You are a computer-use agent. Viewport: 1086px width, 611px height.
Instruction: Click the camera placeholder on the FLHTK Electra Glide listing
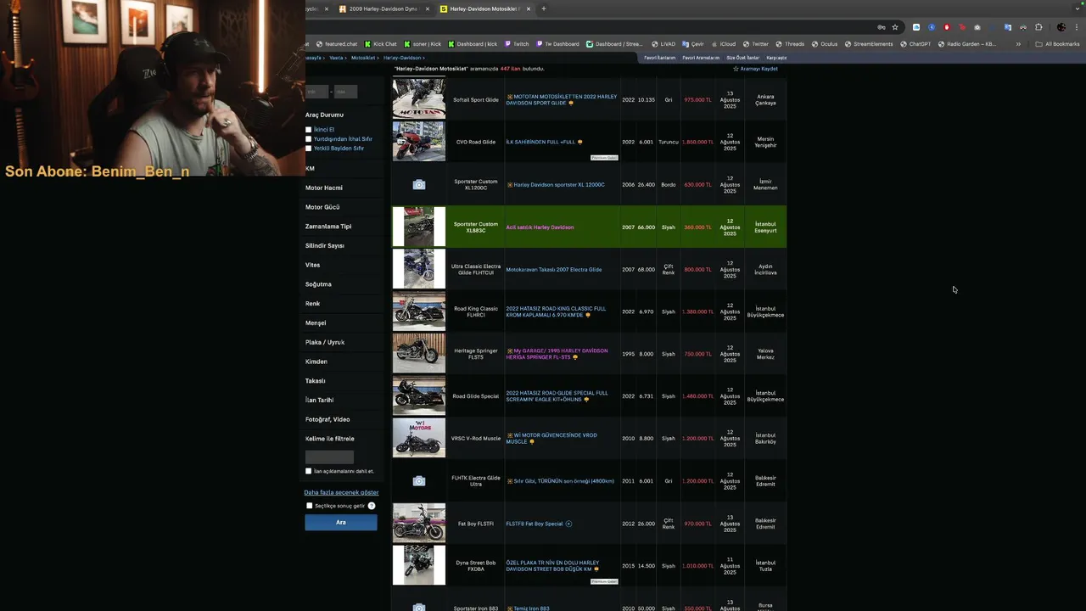419,481
